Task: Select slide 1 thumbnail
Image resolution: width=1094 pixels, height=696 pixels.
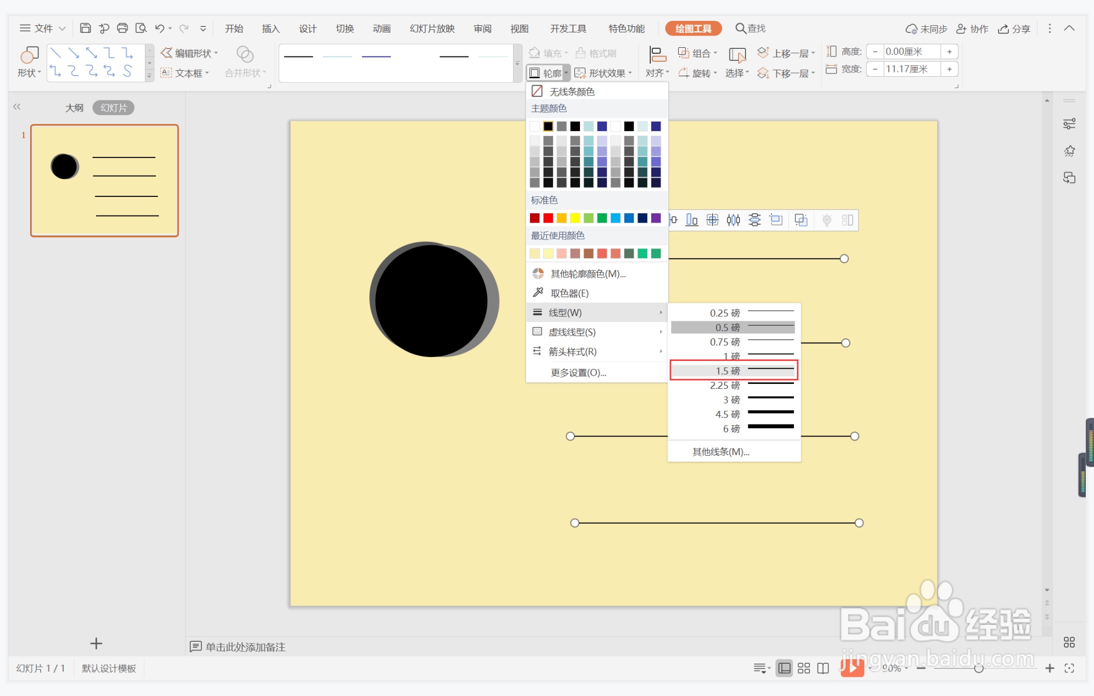Action: [x=104, y=180]
